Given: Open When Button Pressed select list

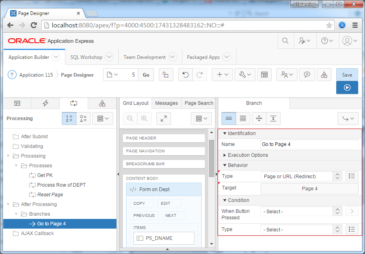Looking at the screenshot, I should pyautogui.click(x=302, y=212).
